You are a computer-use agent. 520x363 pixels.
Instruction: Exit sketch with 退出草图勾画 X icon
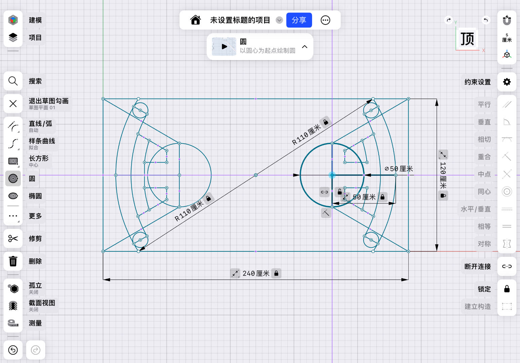point(13,104)
